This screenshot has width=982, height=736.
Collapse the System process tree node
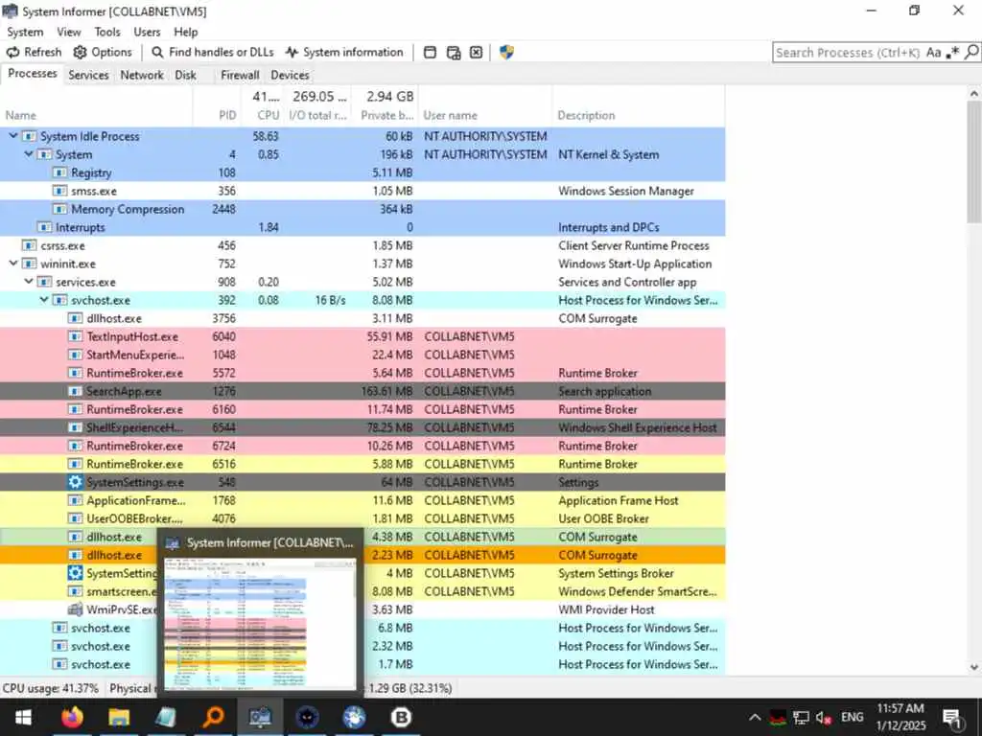(x=28, y=154)
